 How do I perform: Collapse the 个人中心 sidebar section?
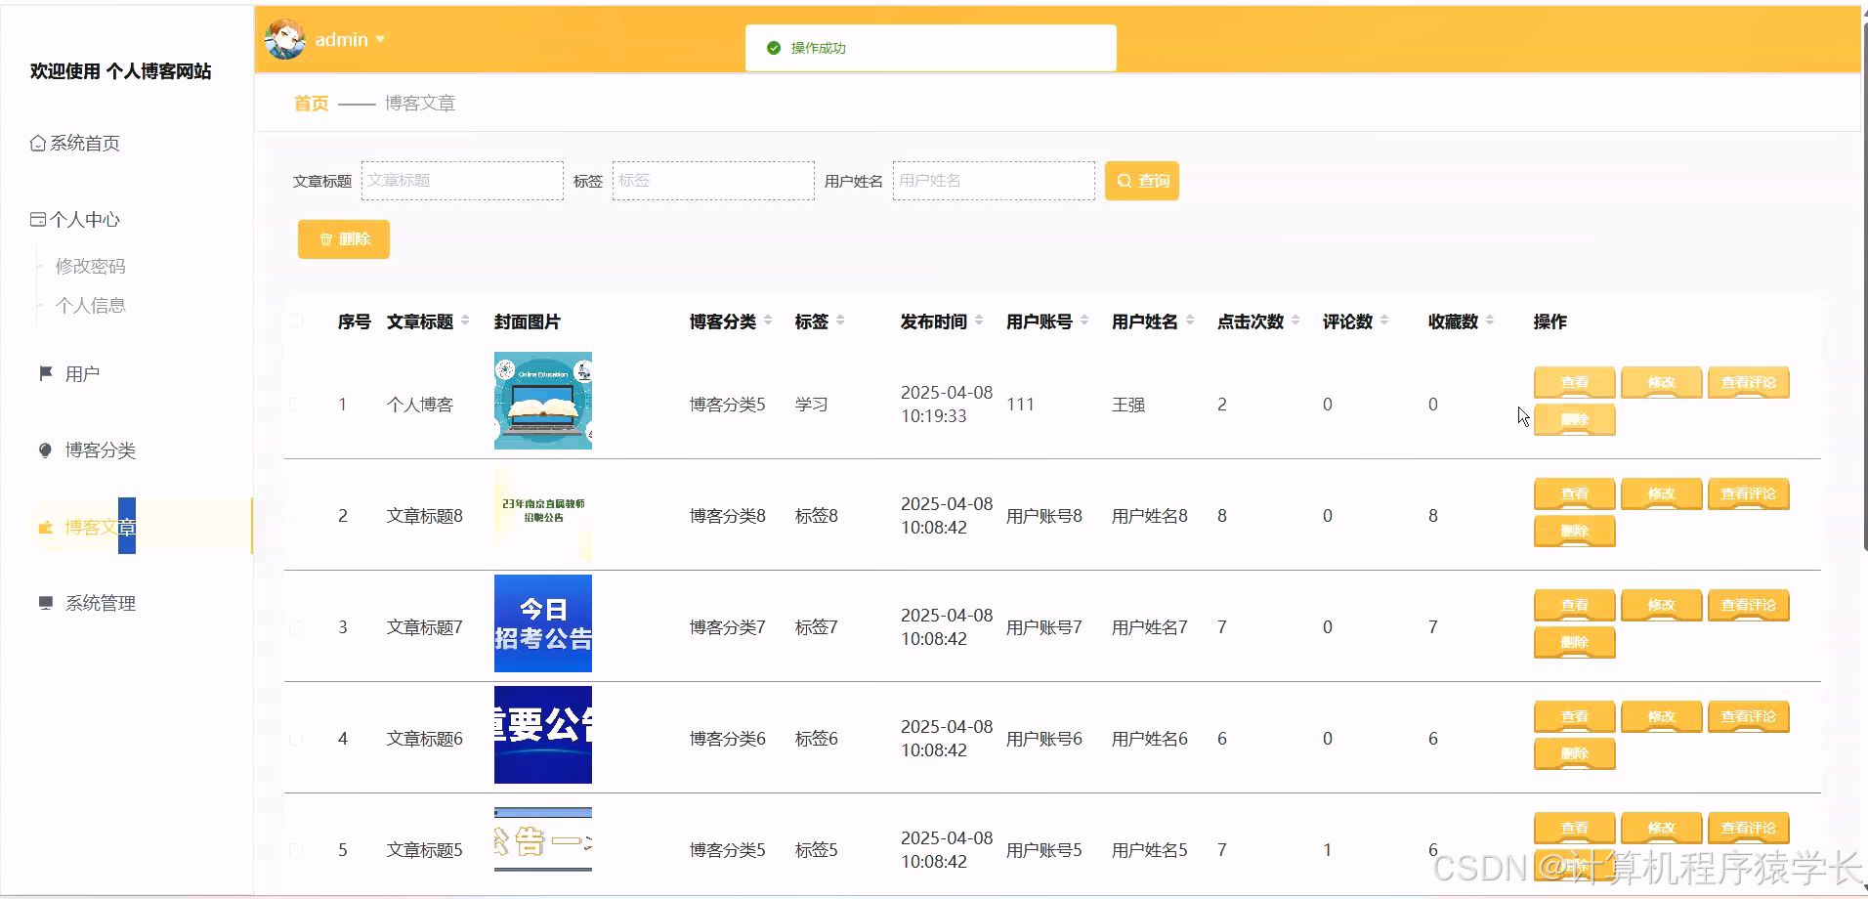(x=85, y=220)
